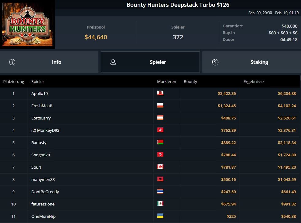Screen dimensions: 301x223
Task: Click the dollar coin icon on Staking tab
Action: click(215, 62)
